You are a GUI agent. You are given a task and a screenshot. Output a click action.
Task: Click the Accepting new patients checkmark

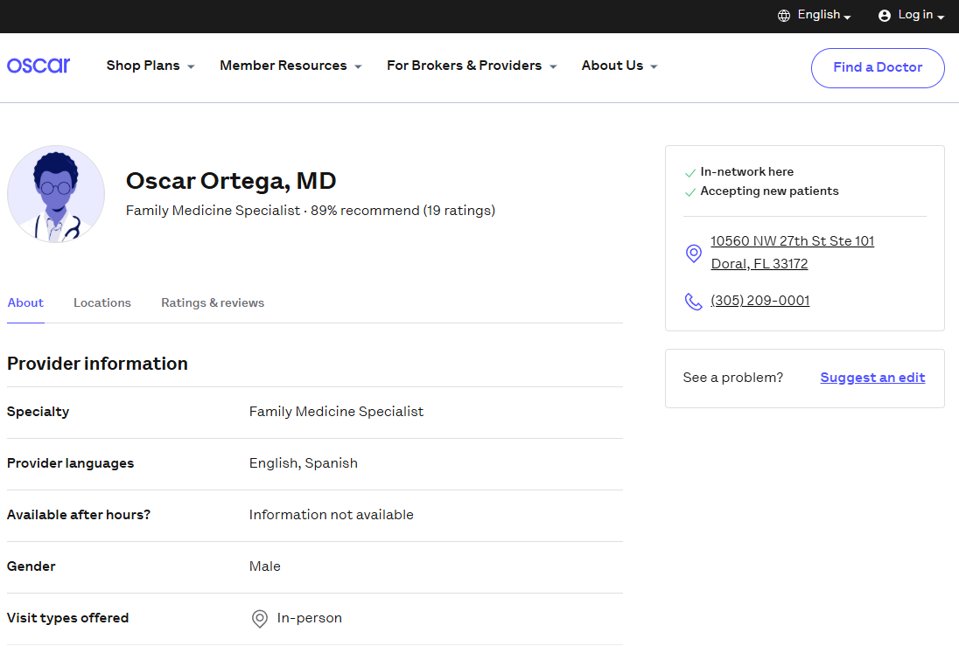tap(690, 192)
